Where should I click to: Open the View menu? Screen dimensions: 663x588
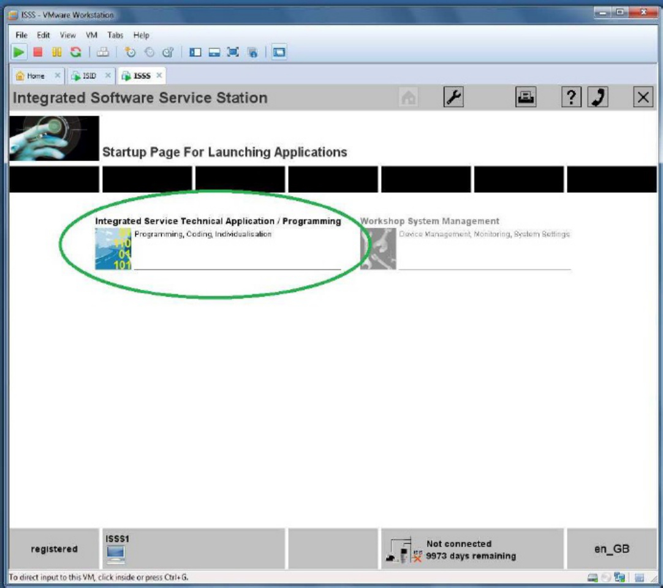[x=67, y=35]
